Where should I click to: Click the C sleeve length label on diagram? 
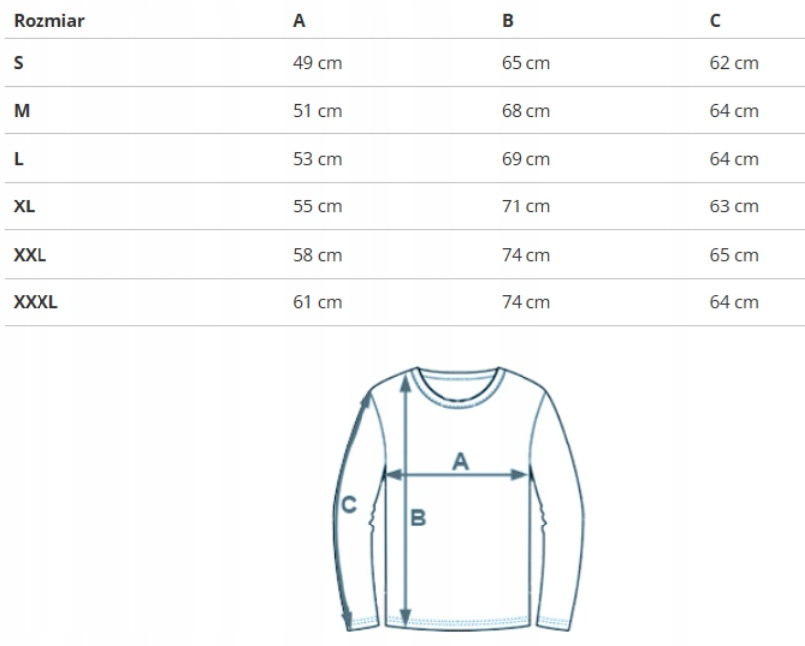(x=348, y=505)
